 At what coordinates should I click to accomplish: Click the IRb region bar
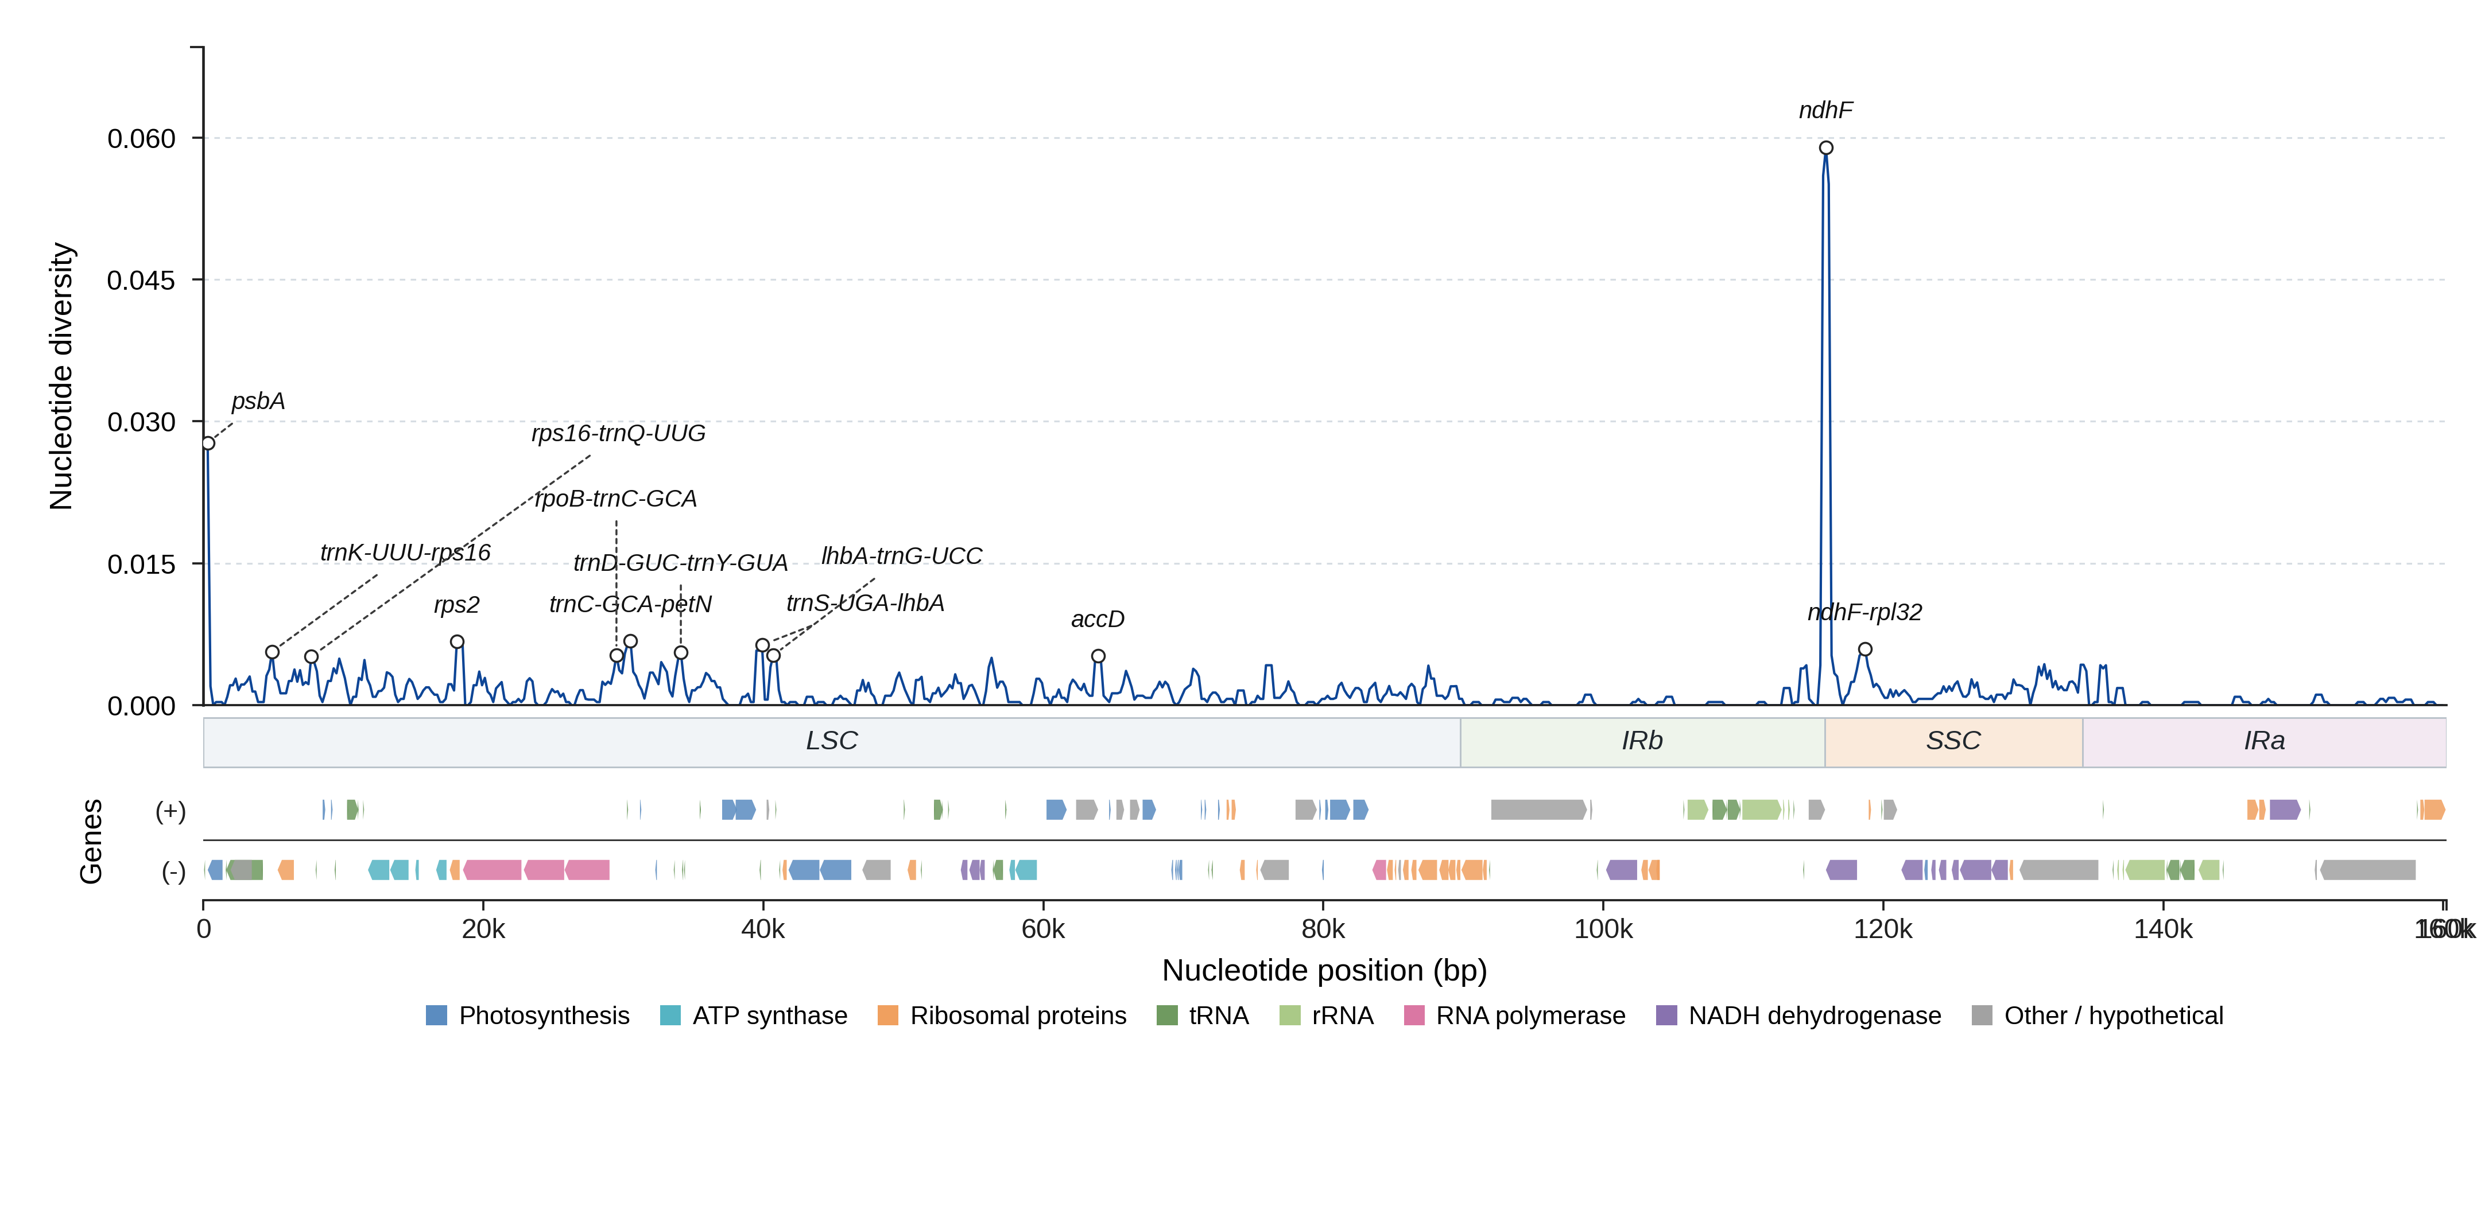click(x=1643, y=742)
